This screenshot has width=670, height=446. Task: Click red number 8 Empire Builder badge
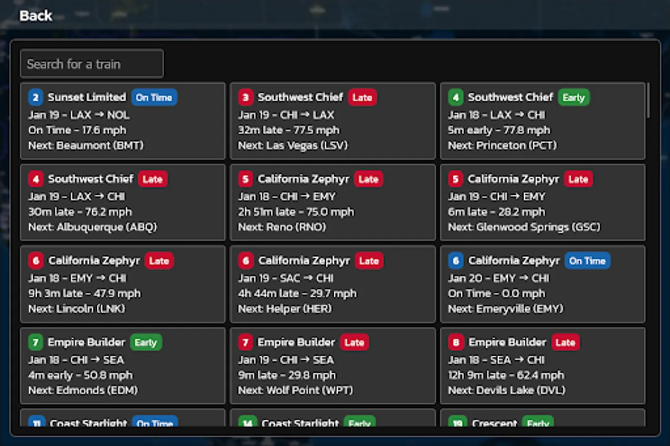point(455,343)
